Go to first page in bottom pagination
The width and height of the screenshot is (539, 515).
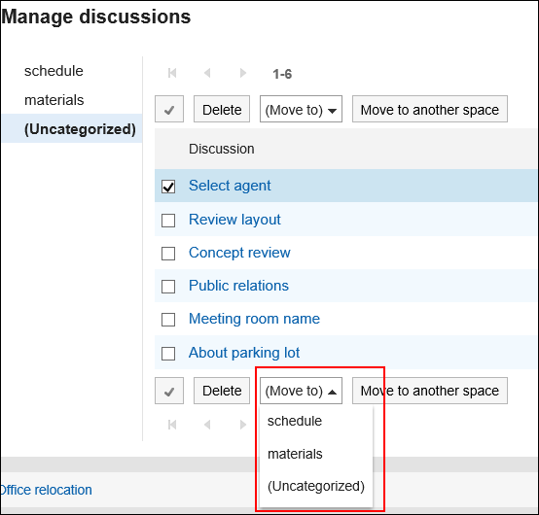click(172, 425)
